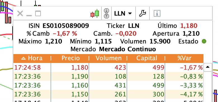Click volume 261 in trade table

tap(120, 94)
